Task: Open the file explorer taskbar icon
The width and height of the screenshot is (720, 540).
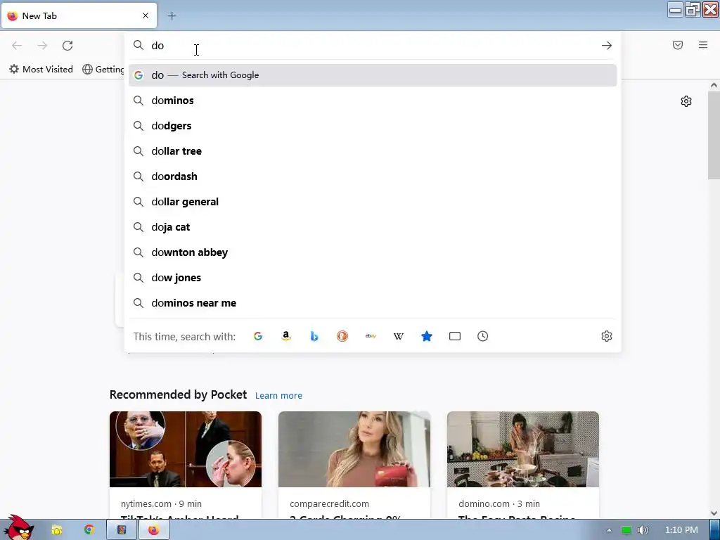Action: 57,530
